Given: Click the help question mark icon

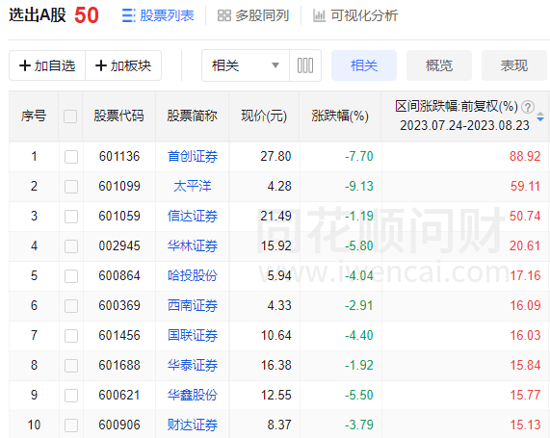Looking at the screenshot, I should 528,107.
